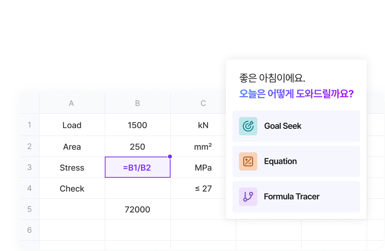Select column A header
The height and width of the screenshot is (251, 385).
[72, 104]
